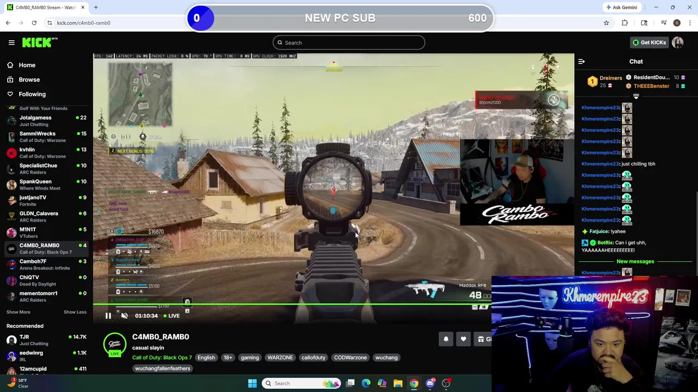Image resolution: width=698 pixels, height=392 pixels.
Task: Click the New messages indicator in chat
Action: click(635, 261)
